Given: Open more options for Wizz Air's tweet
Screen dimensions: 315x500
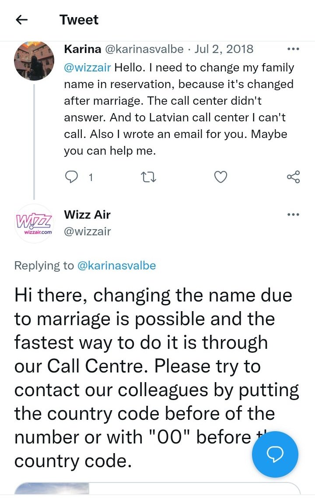Looking at the screenshot, I should (293, 215).
